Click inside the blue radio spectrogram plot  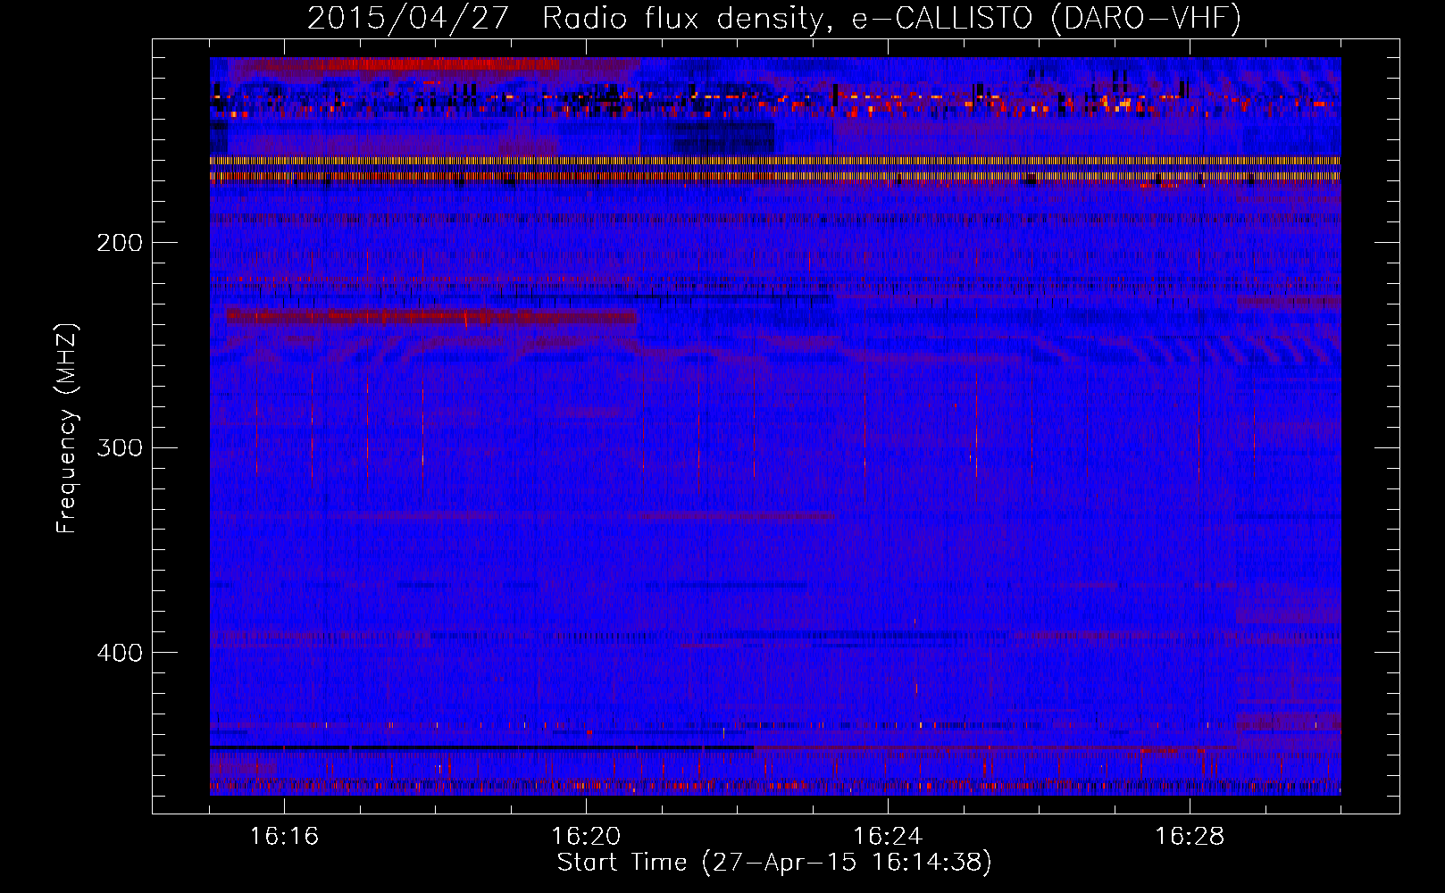(775, 426)
